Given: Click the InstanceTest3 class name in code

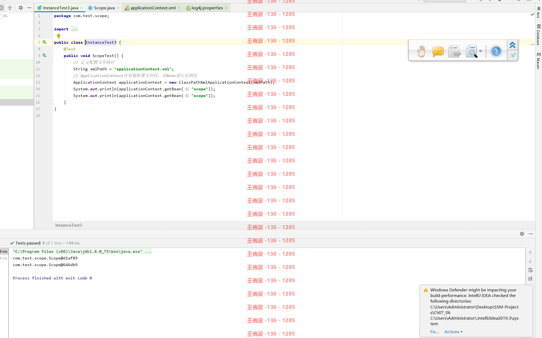Looking at the screenshot, I should tap(101, 42).
